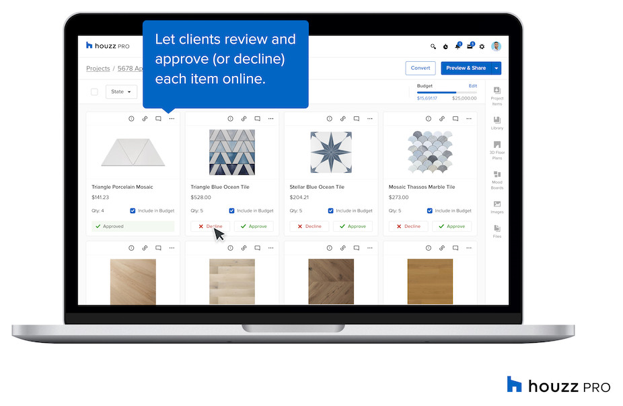The height and width of the screenshot is (406, 623).
Task: Toggle Include in Budget for Triangle Porcelain Mosaic
Action: tap(133, 211)
